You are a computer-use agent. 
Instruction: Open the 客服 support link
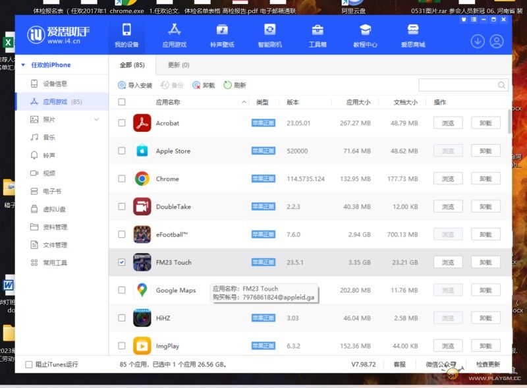(x=399, y=364)
